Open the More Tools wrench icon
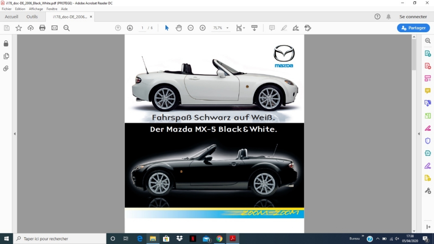This screenshot has height=244, width=434. click(x=428, y=191)
